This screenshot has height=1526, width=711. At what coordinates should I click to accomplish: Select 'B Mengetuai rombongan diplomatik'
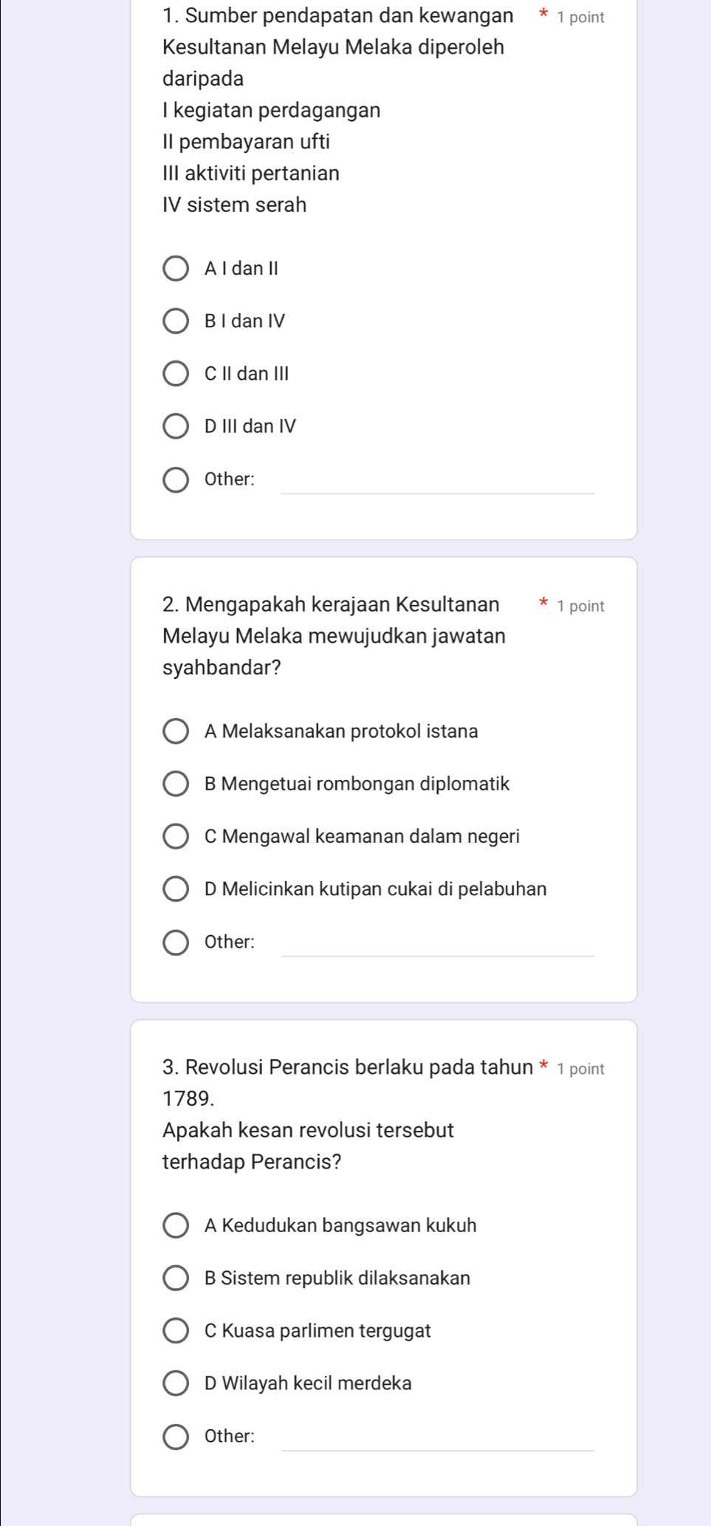click(176, 784)
